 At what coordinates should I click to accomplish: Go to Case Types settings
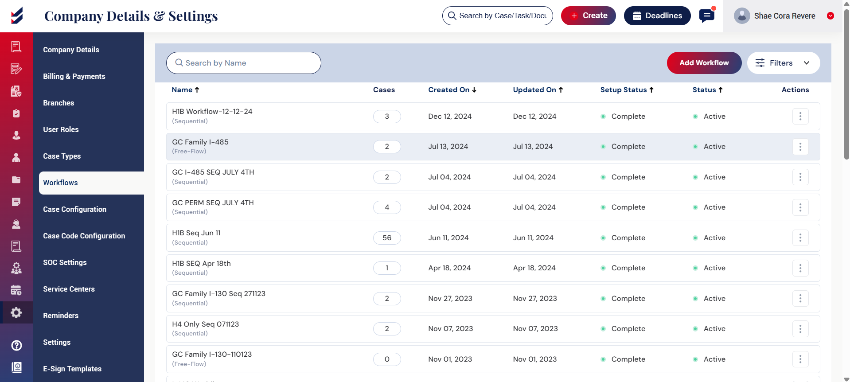[x=62, y=156]
